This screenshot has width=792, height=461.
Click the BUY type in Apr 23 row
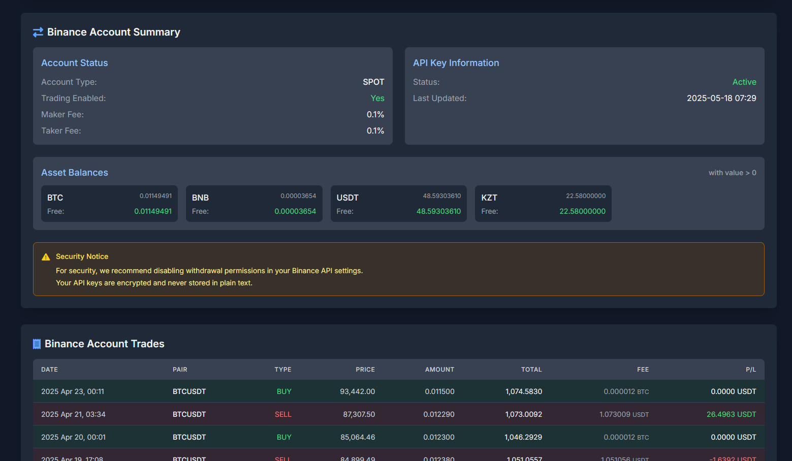click(284, 391)
